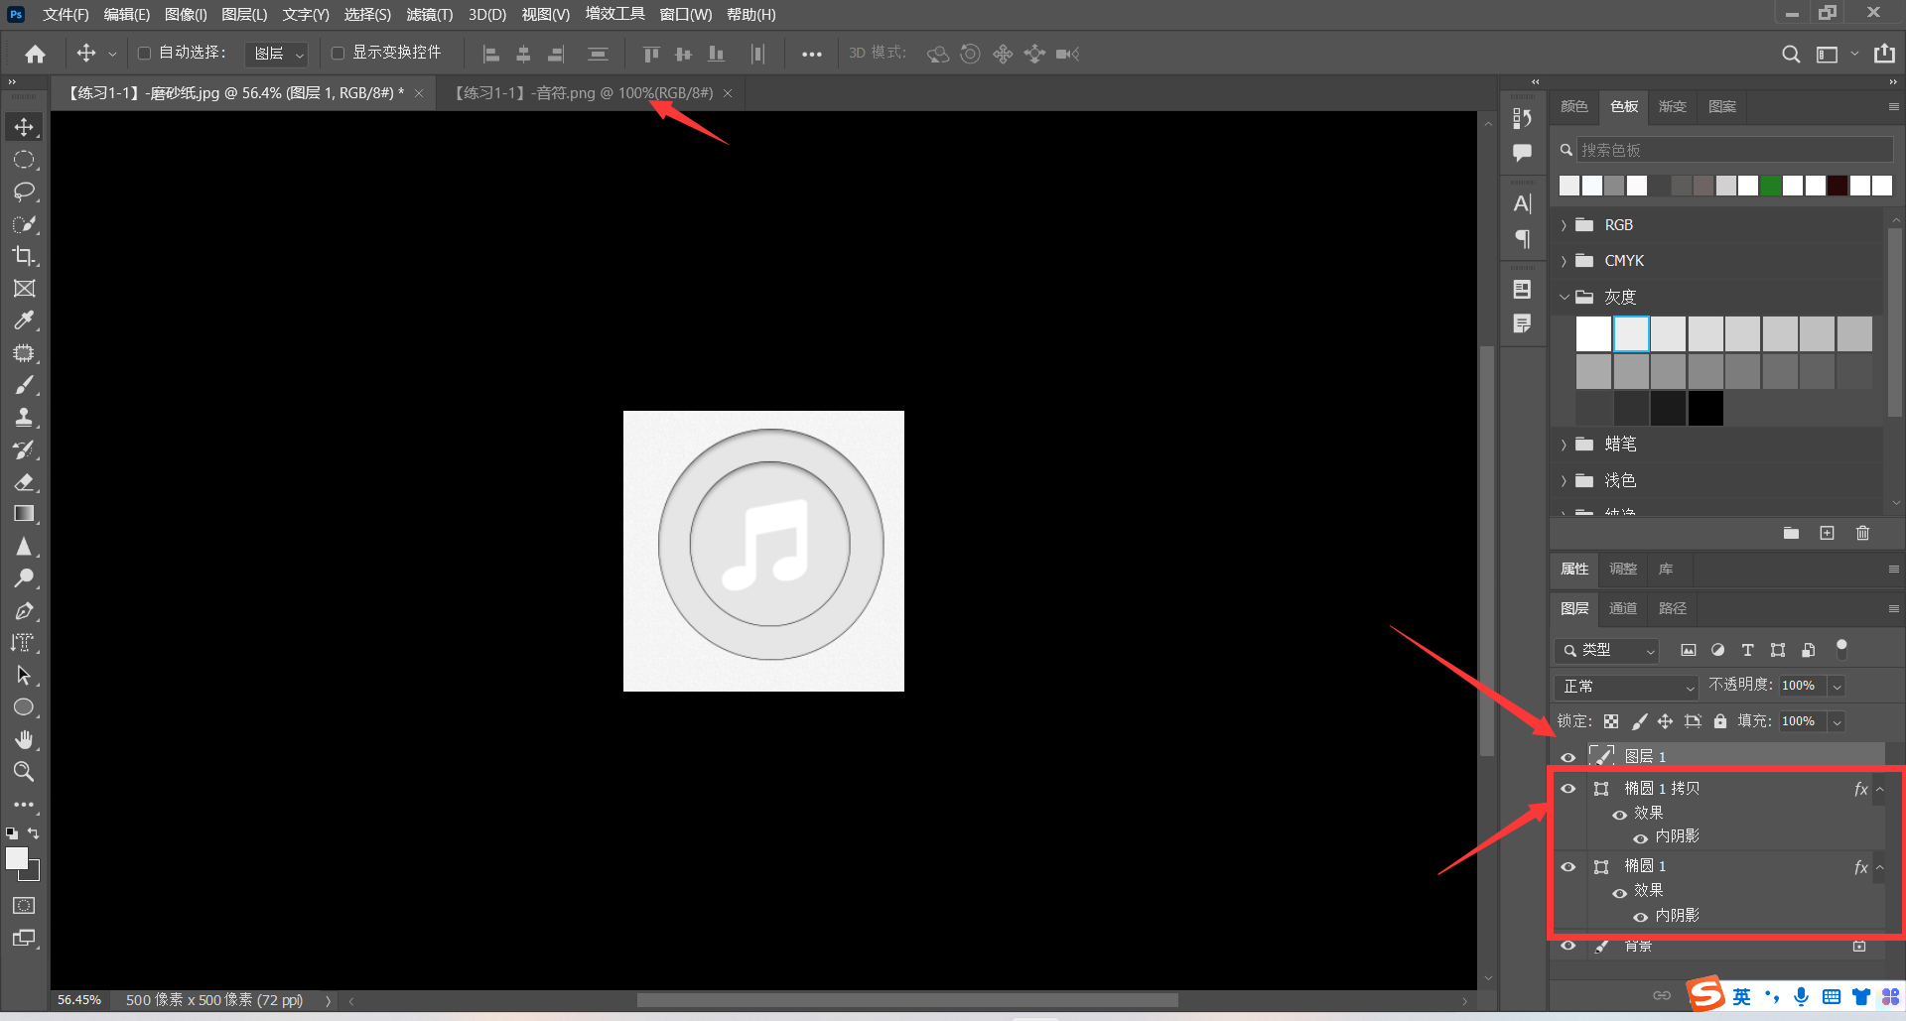The width and height of the screenshot is (1906, 1021).
Task: Open the 图像(I) menu
Action: pos(186,14)
